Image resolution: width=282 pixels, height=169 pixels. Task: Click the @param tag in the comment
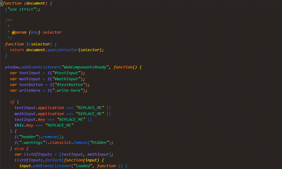coord(19,32)
